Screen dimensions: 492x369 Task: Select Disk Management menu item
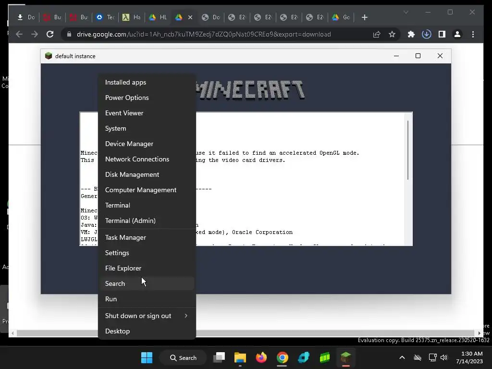pos(147,174)
